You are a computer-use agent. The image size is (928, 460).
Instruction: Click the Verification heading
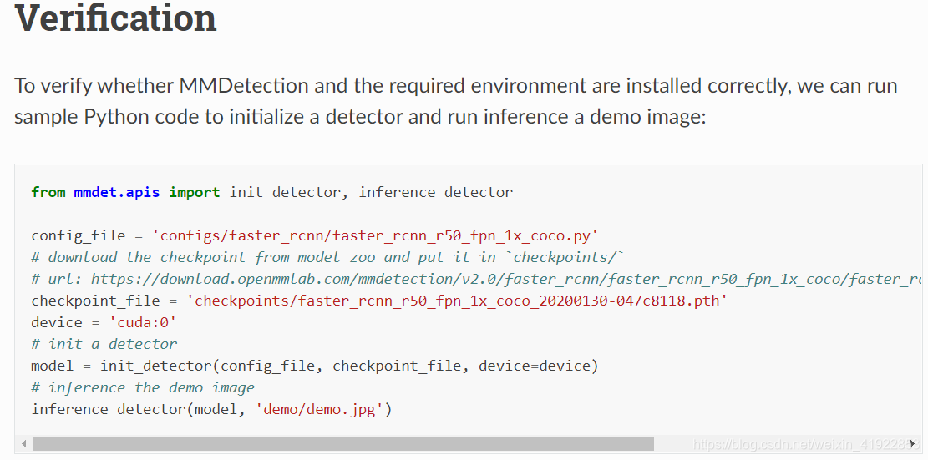point(115,18)
